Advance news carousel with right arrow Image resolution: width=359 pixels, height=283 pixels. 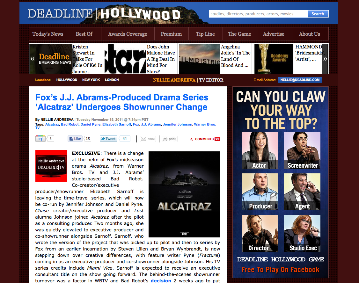[325, 59]
